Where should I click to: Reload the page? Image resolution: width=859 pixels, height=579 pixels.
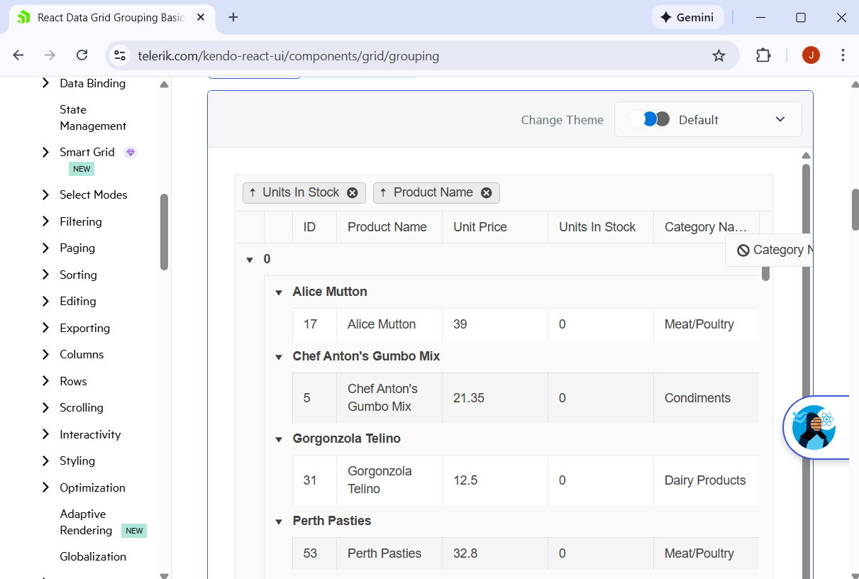(x=82, y=55)
